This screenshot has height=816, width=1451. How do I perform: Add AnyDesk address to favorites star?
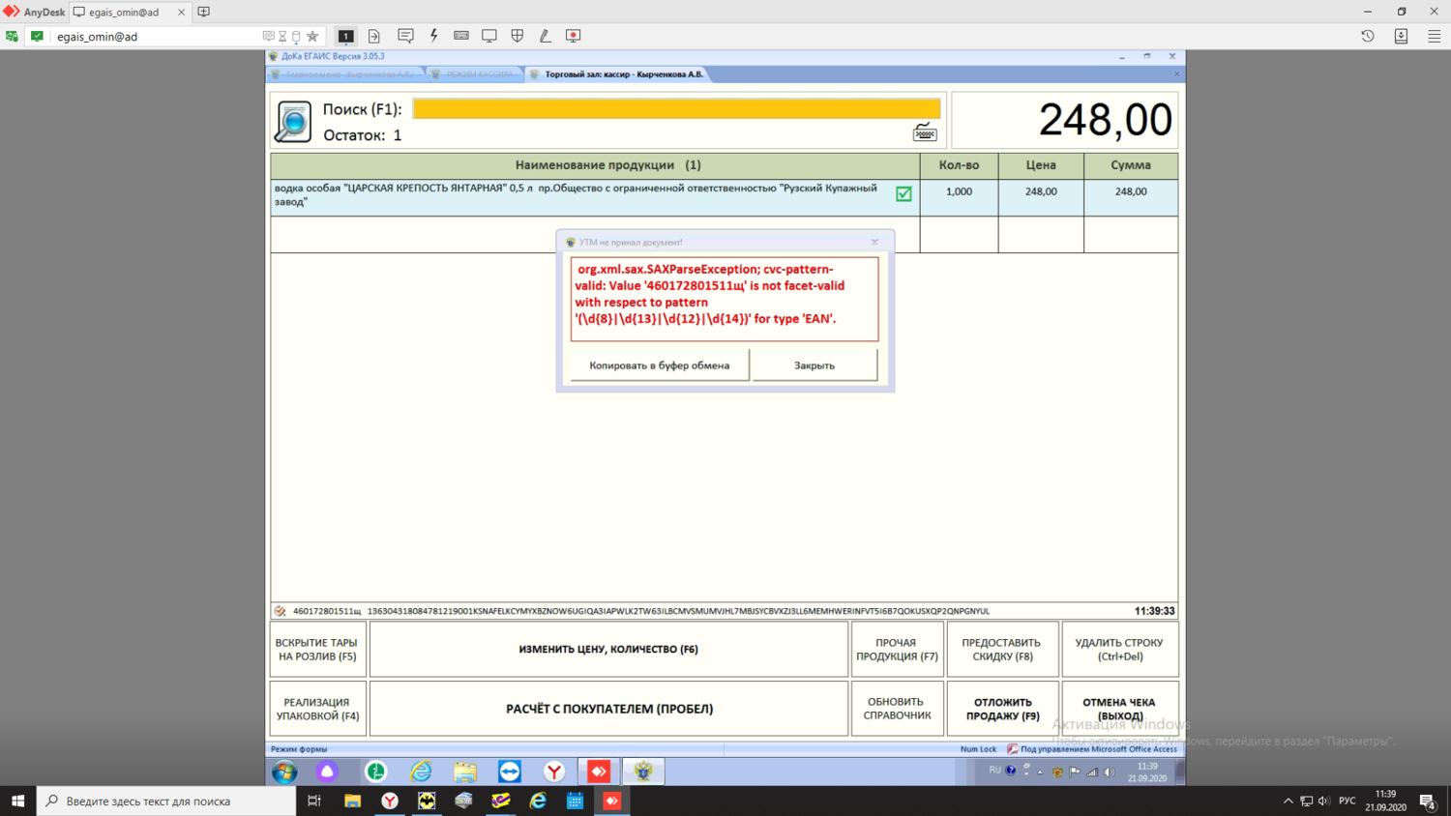point(312,37)
